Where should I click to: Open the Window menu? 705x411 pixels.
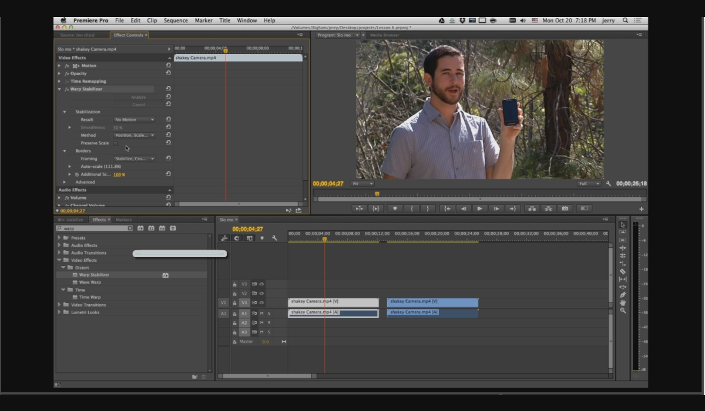click(x=247, y=21)
